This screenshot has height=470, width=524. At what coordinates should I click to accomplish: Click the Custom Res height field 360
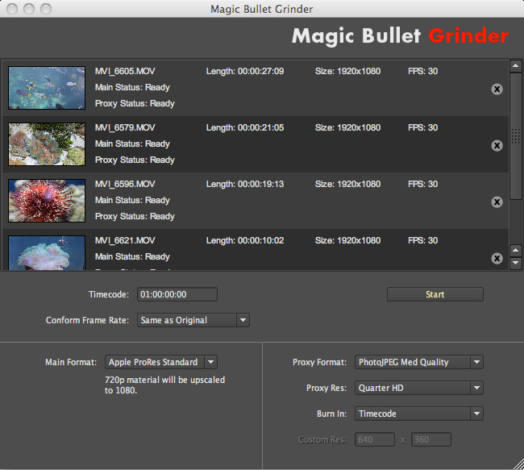431,439
